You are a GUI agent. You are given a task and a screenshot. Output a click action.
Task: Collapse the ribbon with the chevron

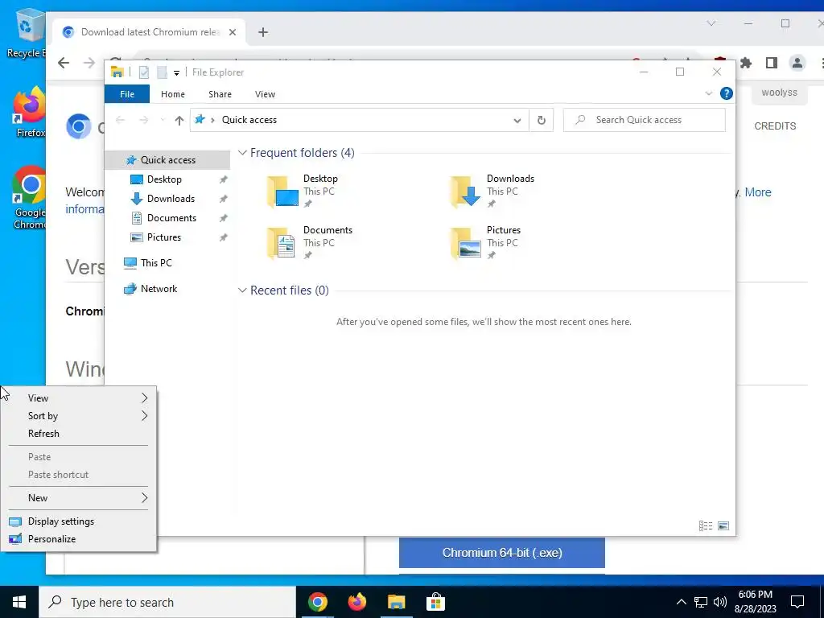pos(708,93)
